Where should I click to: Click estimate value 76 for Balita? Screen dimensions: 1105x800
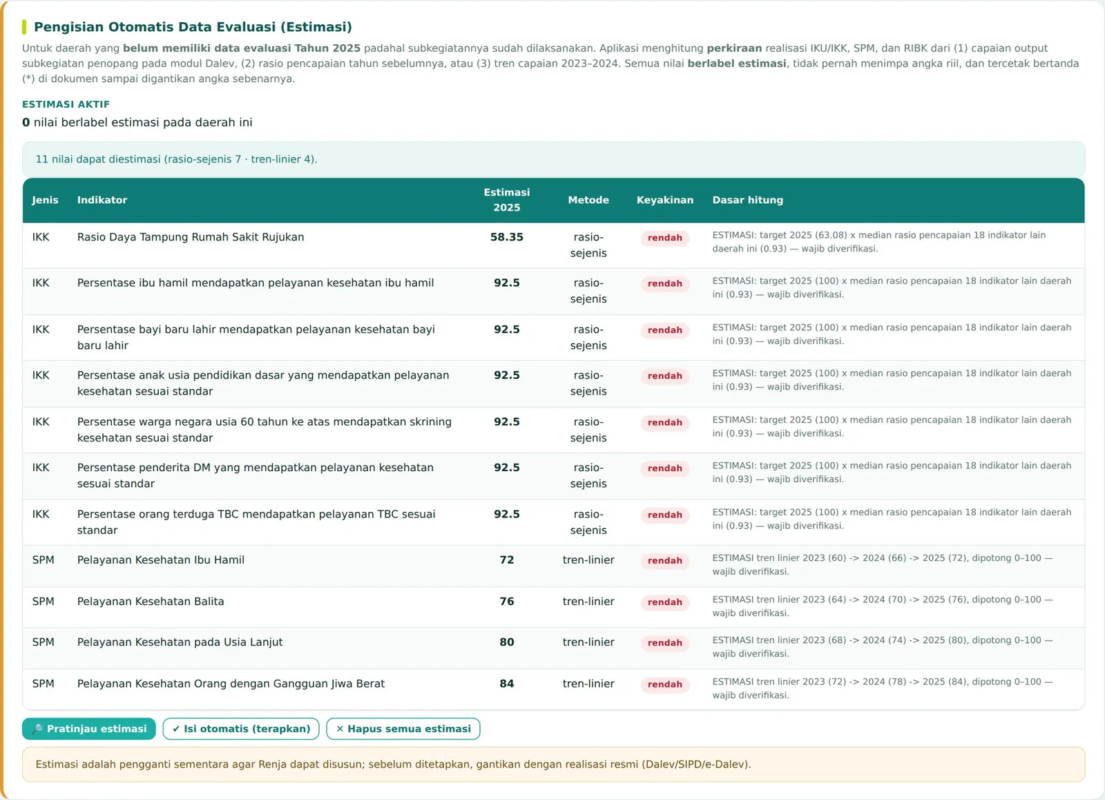pos(507,601)
